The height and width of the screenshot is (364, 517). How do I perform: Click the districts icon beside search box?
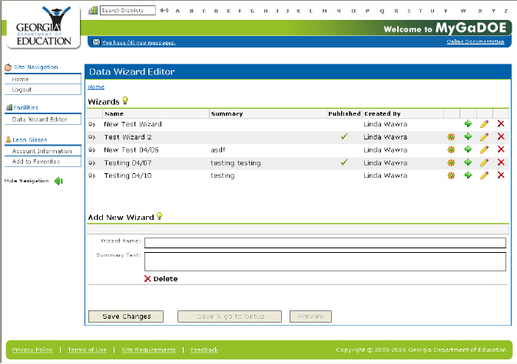(x=93, y=11)
